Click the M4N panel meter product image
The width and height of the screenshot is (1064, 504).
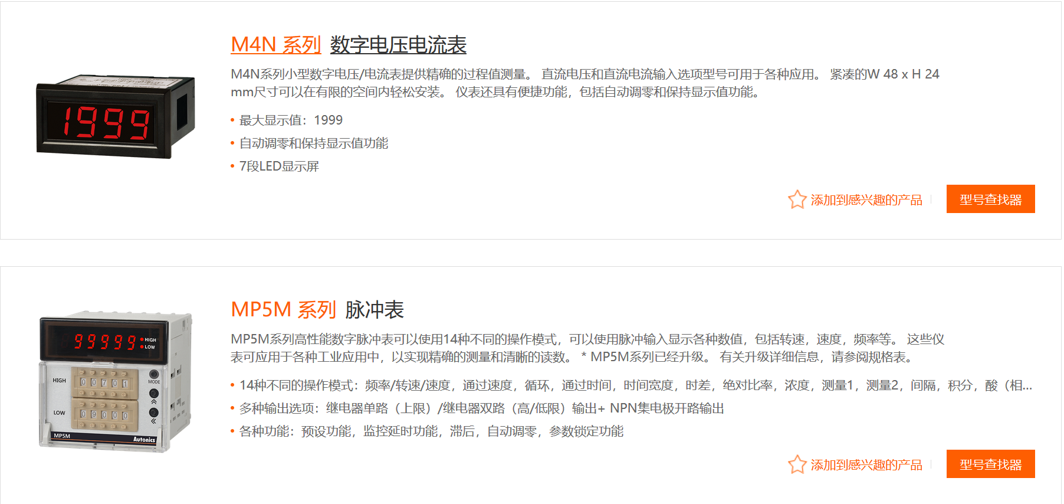click(116, 116)
